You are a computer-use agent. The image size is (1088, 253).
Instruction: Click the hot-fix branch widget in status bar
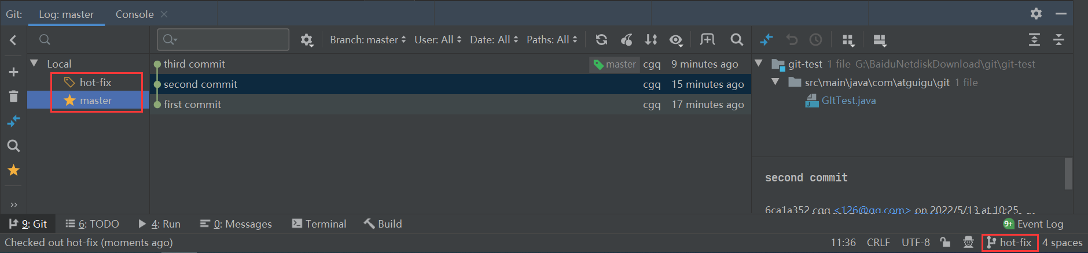click(1010, 243)
